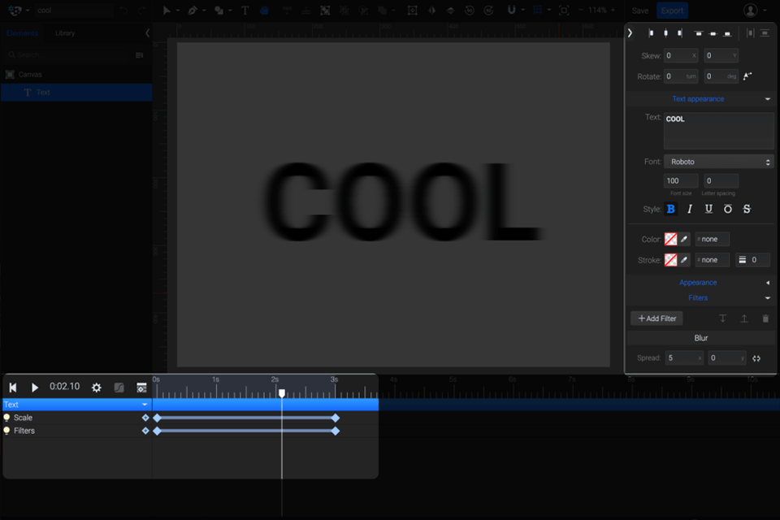Screen dimensions: 780x520
Task: Collapse the left Elements panel chevron
Action: [147, 33]
